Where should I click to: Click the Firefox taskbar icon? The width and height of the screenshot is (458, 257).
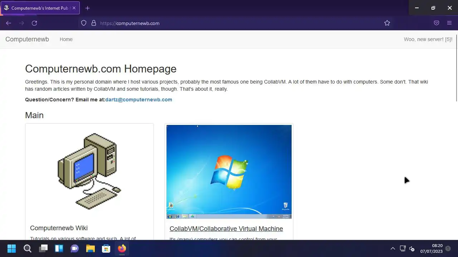pyautogui.click(x=122, y=248)
